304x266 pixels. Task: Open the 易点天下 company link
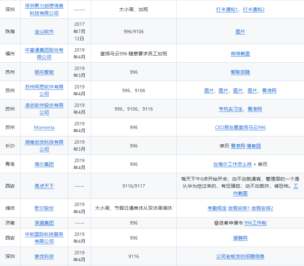pos(44,186)
